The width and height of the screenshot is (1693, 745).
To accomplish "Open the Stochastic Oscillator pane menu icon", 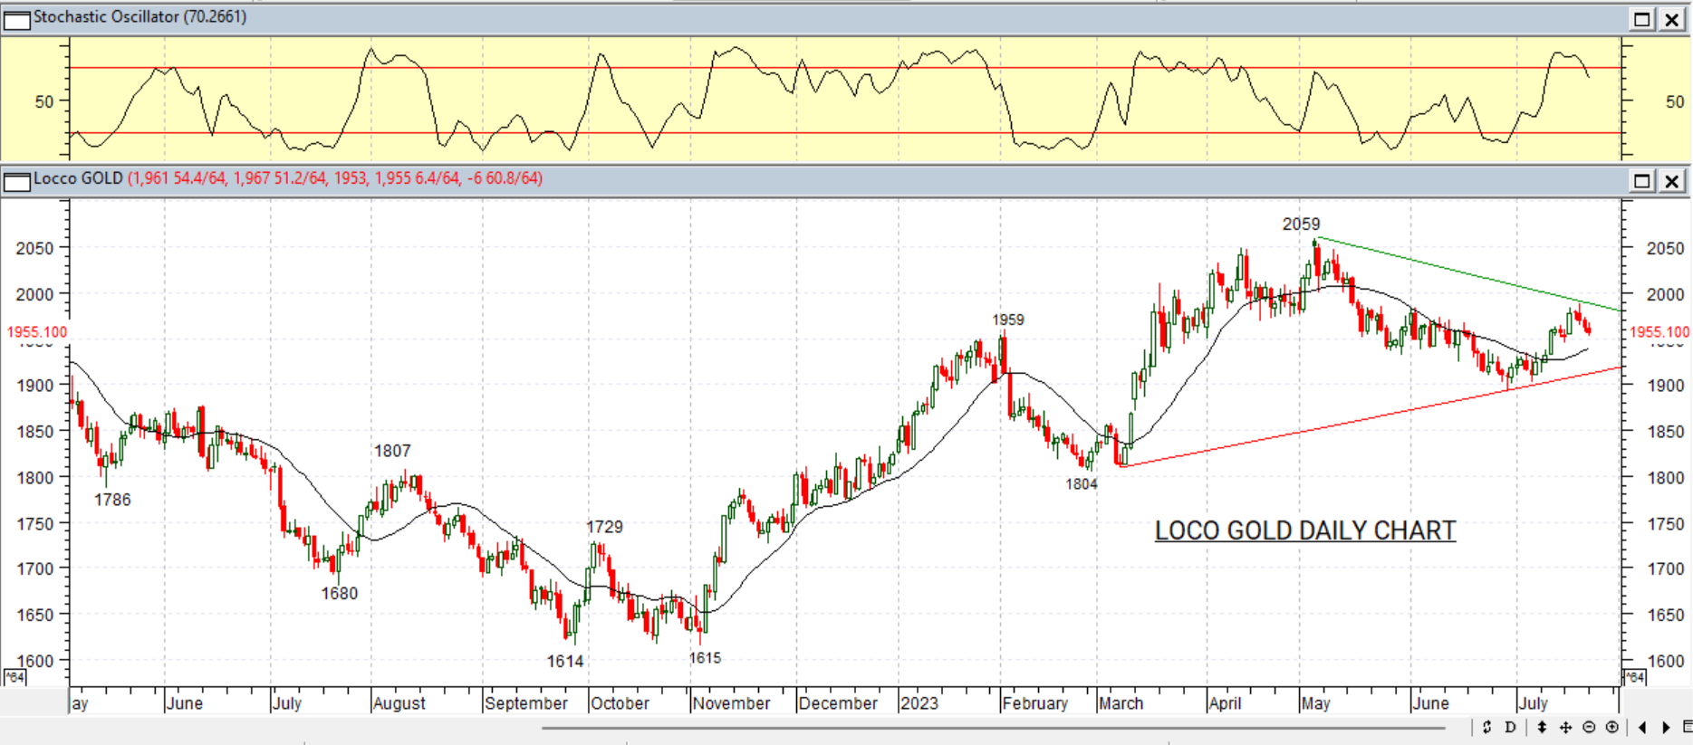I will [x=16, y=19].
